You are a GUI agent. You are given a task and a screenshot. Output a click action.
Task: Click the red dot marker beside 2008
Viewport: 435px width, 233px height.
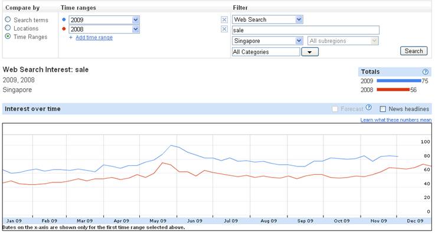[x=64, y=29]
